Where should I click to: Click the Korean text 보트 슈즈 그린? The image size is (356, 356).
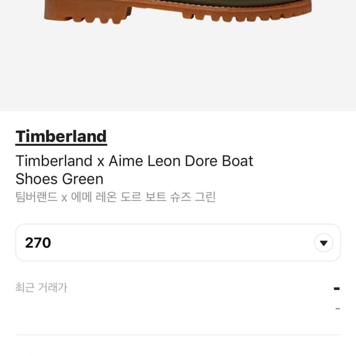[184, 197]
